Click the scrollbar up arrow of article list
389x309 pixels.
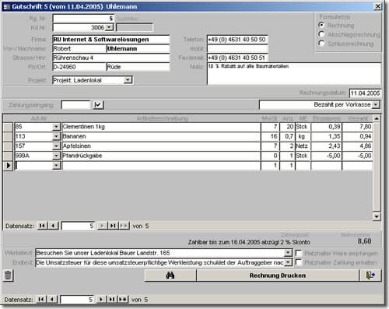coord(377,118)
